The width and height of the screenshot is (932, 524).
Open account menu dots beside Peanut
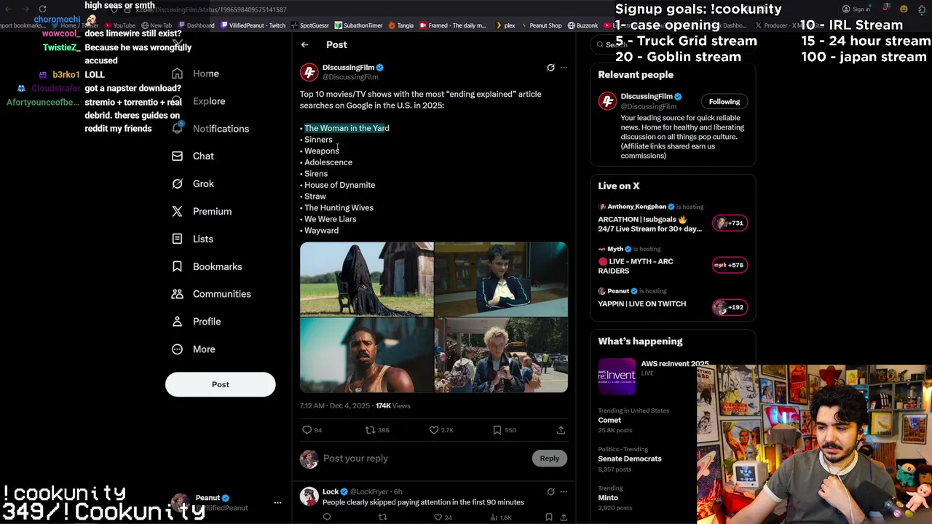277,503
